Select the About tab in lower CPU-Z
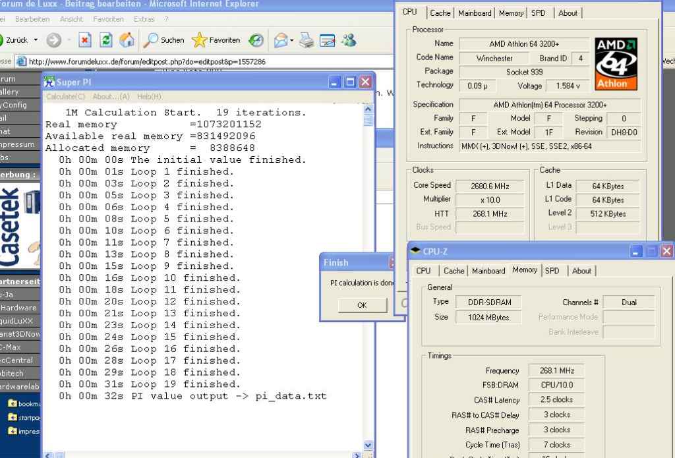The width and height of the screenshot is (675, 458). coord(581,271)
